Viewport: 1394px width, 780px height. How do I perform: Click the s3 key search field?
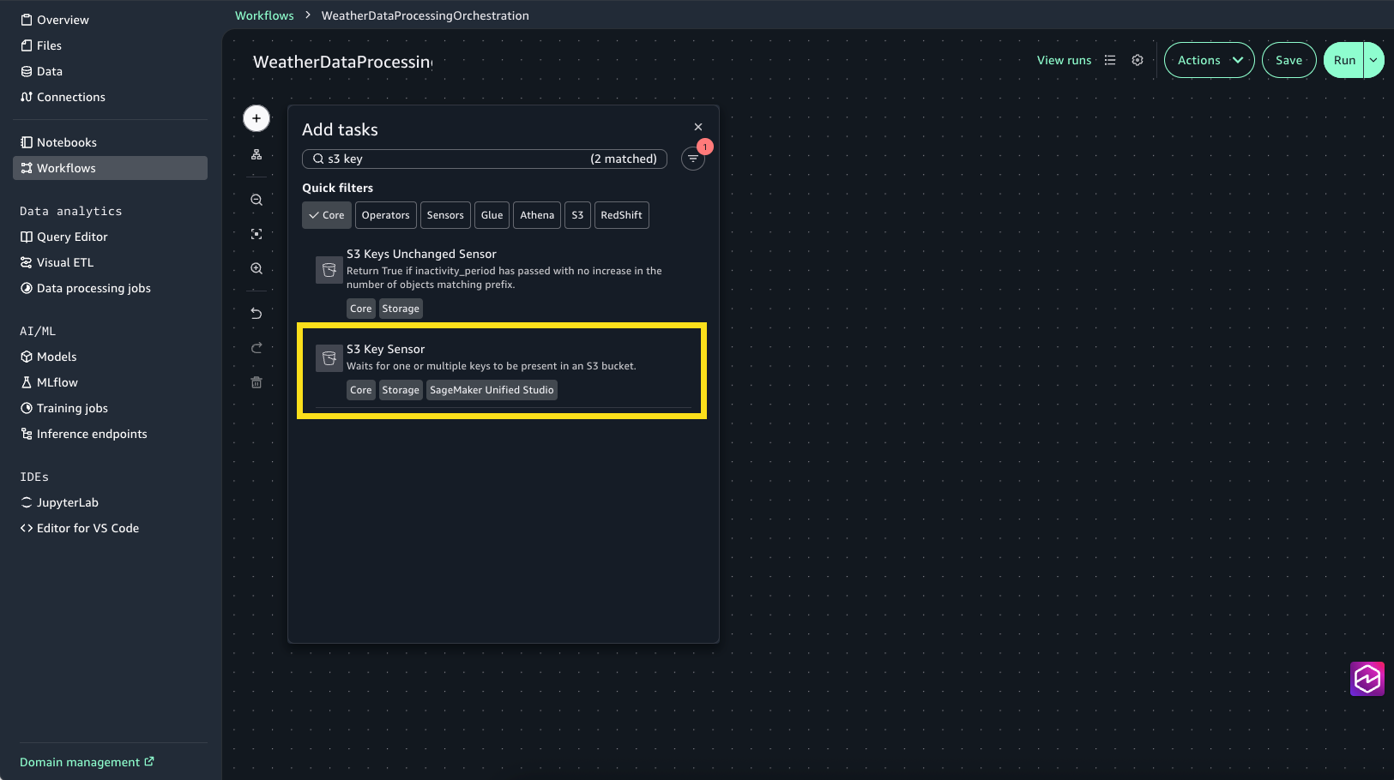(455, 159)
